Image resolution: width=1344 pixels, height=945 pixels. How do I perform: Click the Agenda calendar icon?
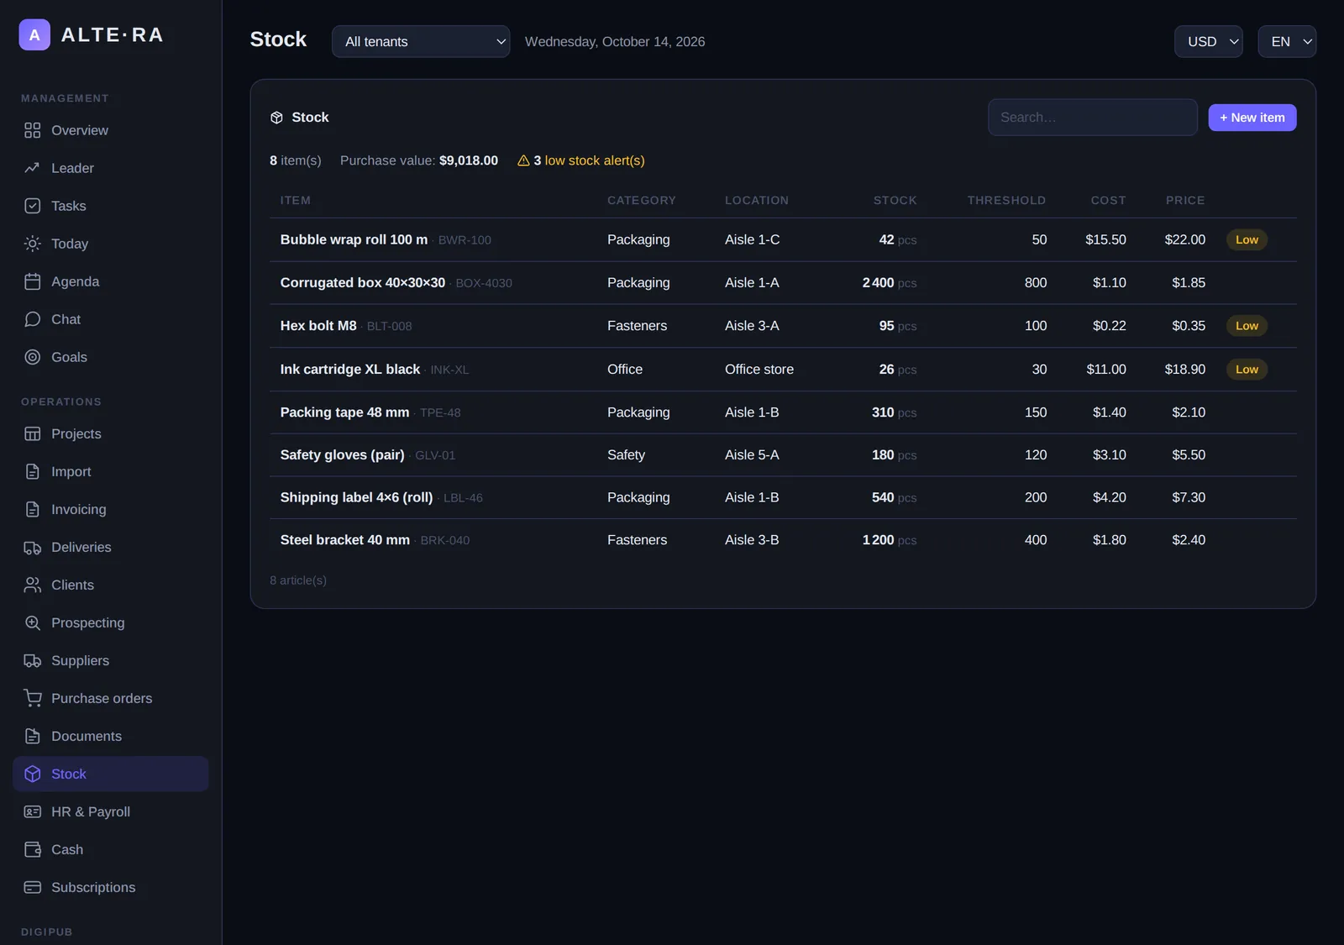click(x=32, y=281)
